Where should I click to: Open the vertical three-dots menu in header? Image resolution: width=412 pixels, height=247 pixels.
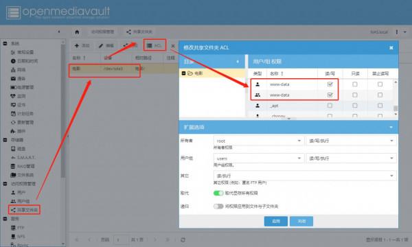coord(397,32)
